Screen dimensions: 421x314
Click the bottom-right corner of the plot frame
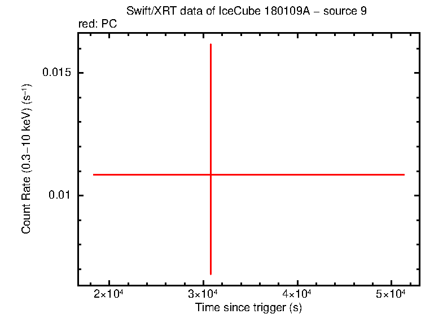pyautogui.click(x=419, y=285)
